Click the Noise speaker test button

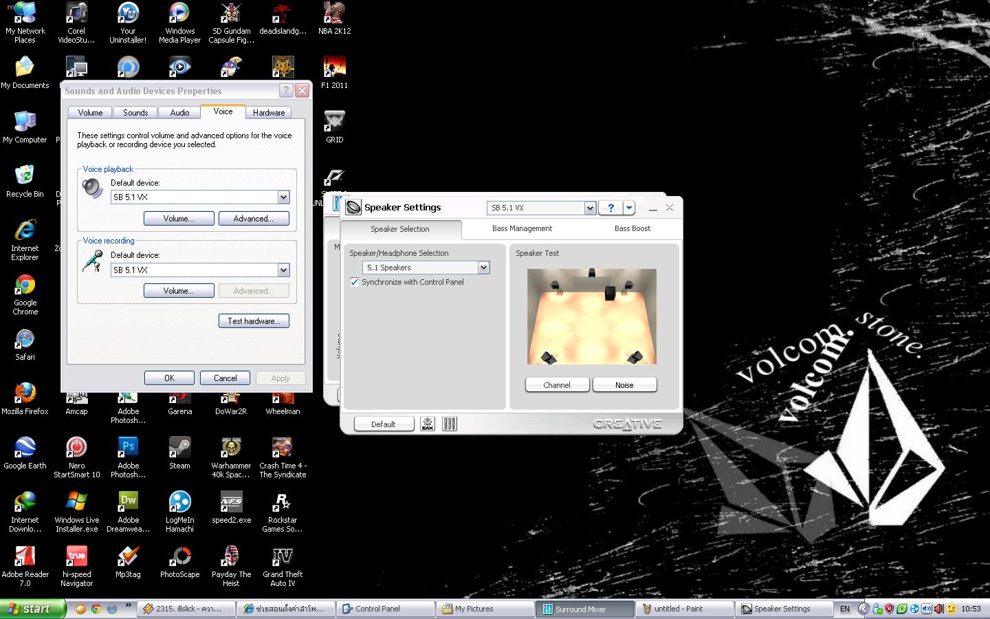click(x=624, y=385)
